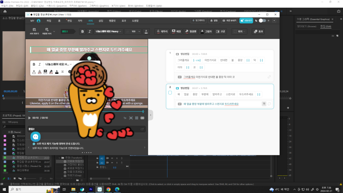Toggle A2 track target in Premiere
This screenshot has width=343, height=193.
coord(102,158)
